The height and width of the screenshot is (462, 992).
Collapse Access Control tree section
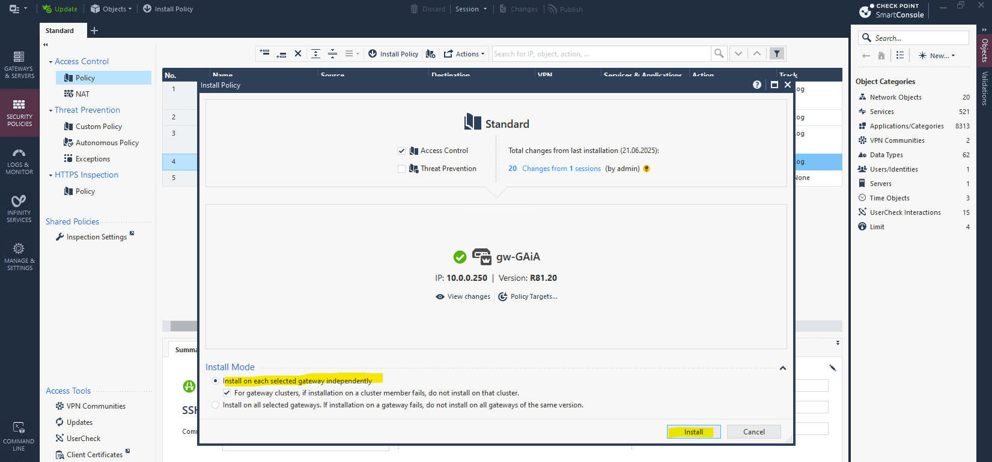(x=50, y=62)
